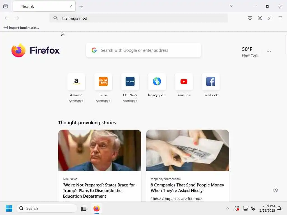287x215 pixels.
Task: Click the Windows taskbar Search box
Action: click(47, 208)
